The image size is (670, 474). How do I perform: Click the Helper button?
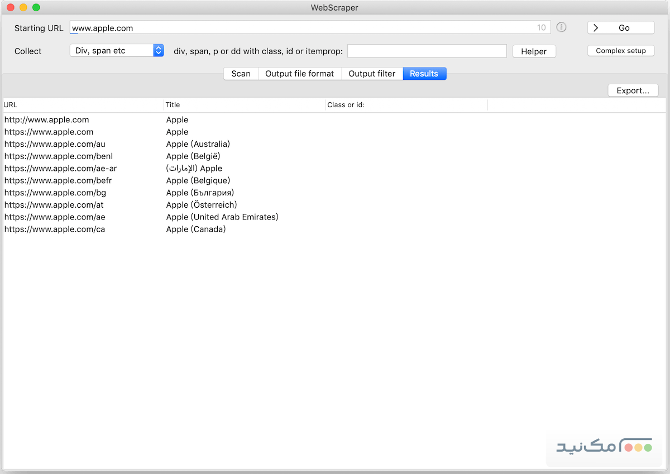pyautogui.click(x=534, y=51)
